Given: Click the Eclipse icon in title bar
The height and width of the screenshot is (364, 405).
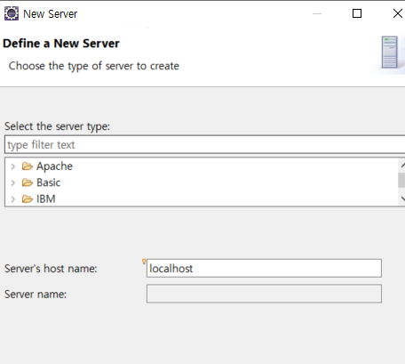Looking at the screenshot, I should click(x=12, y=13).
